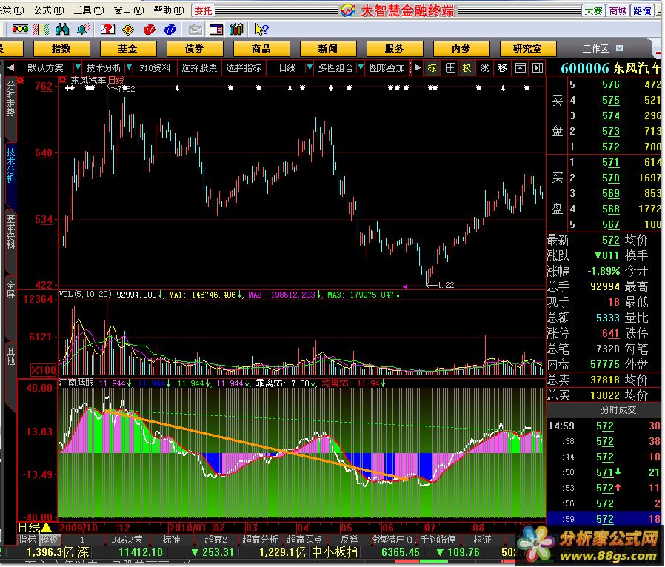Expand the 多图组合 dropdown arrow
The width and height of the screenshot is (665, 567).
[x=361, y=67]
